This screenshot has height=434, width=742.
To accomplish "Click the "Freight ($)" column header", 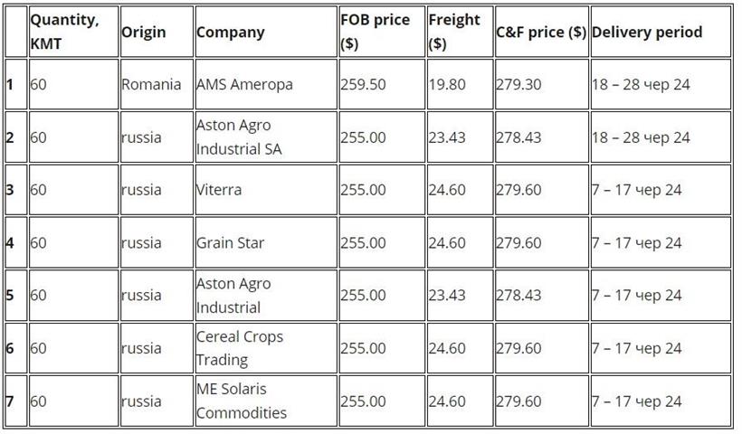I will click(x=454, y=32).
